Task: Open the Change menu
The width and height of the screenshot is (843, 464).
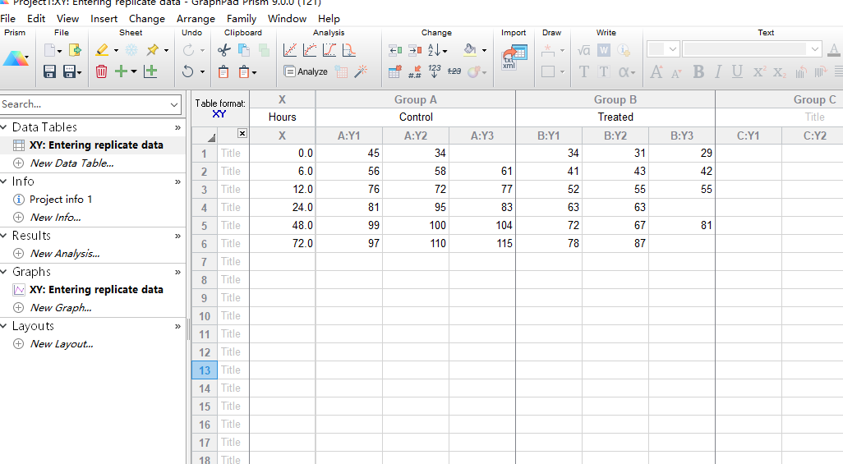Action: tap(147, 19)
